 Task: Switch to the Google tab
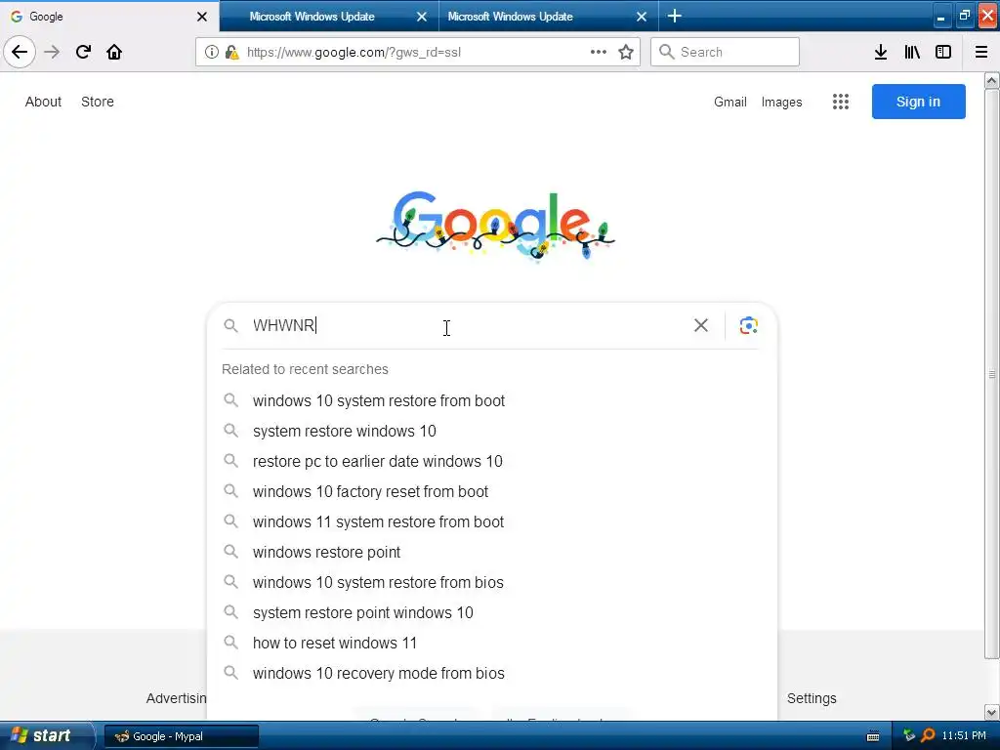click(109, 17)
